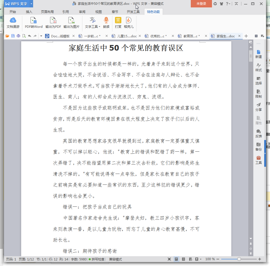Select outline view in status bar
This screenshot has width=270, height=266.
183,259
